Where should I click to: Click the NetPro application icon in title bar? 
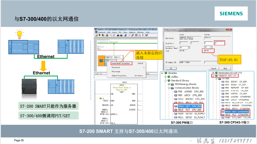[x=96, y=29]
